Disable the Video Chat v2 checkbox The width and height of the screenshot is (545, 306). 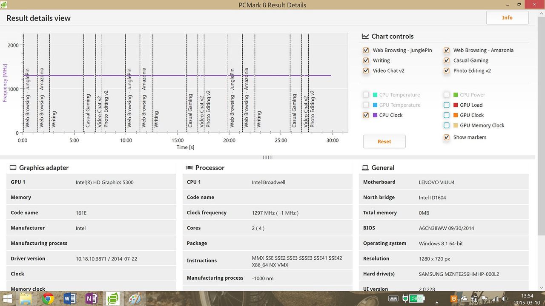click(x=366, y=71)
